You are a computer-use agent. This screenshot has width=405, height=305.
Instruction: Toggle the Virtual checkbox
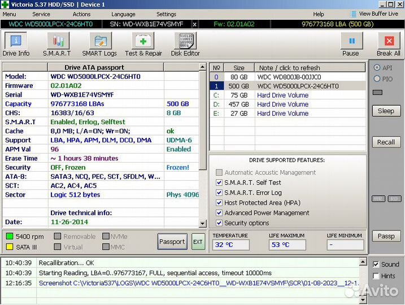tap(58, 247)
